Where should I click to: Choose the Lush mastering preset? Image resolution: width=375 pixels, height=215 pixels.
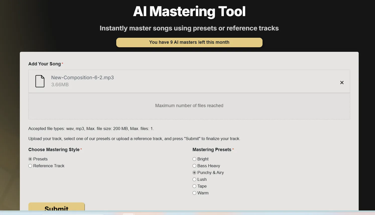tap(194, 179)
